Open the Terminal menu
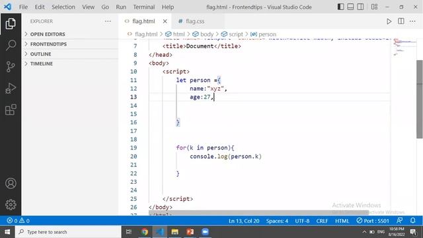Viewport: 423px width, 238px height. [x=144, y=7]
